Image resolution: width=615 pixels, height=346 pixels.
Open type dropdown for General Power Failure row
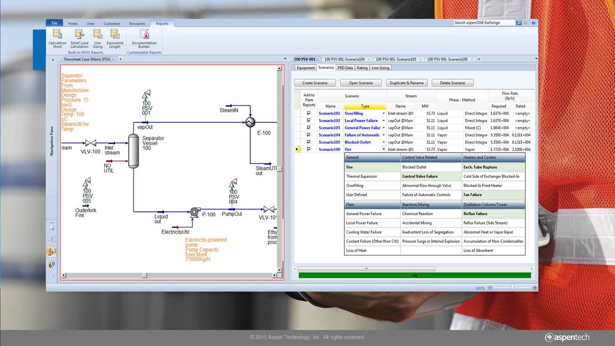383,128
